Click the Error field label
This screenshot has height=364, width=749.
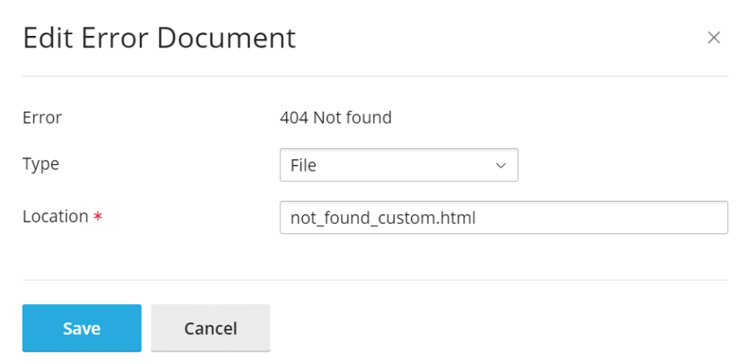[x=42, y=117]
